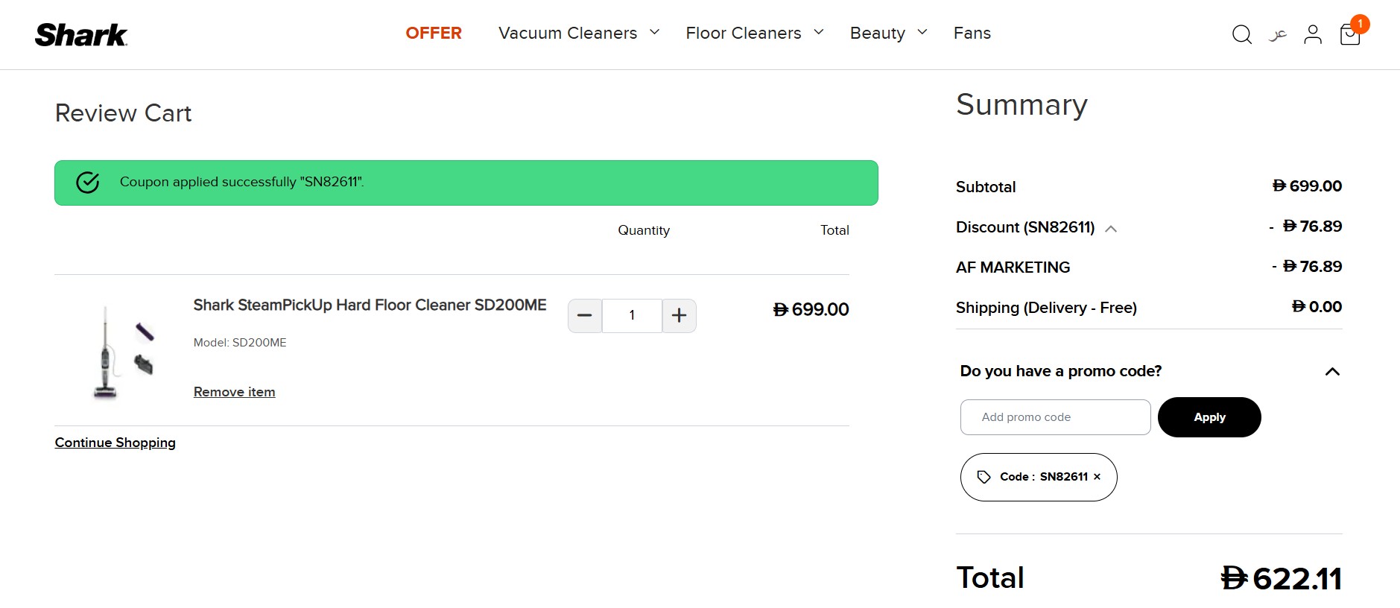Expand the Vacuum Cleaners menu
1400x608 pixels.
coord(579,33)
